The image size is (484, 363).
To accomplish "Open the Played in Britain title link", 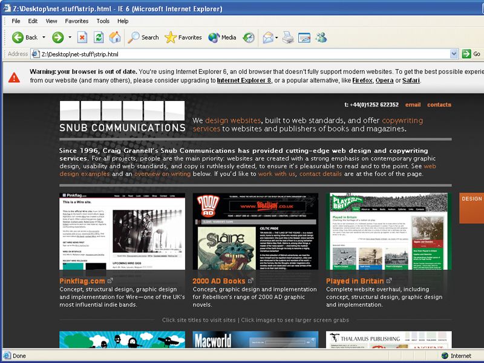I will 355,281.
